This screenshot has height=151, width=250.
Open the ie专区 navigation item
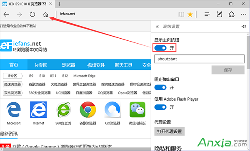click(41, 65)
